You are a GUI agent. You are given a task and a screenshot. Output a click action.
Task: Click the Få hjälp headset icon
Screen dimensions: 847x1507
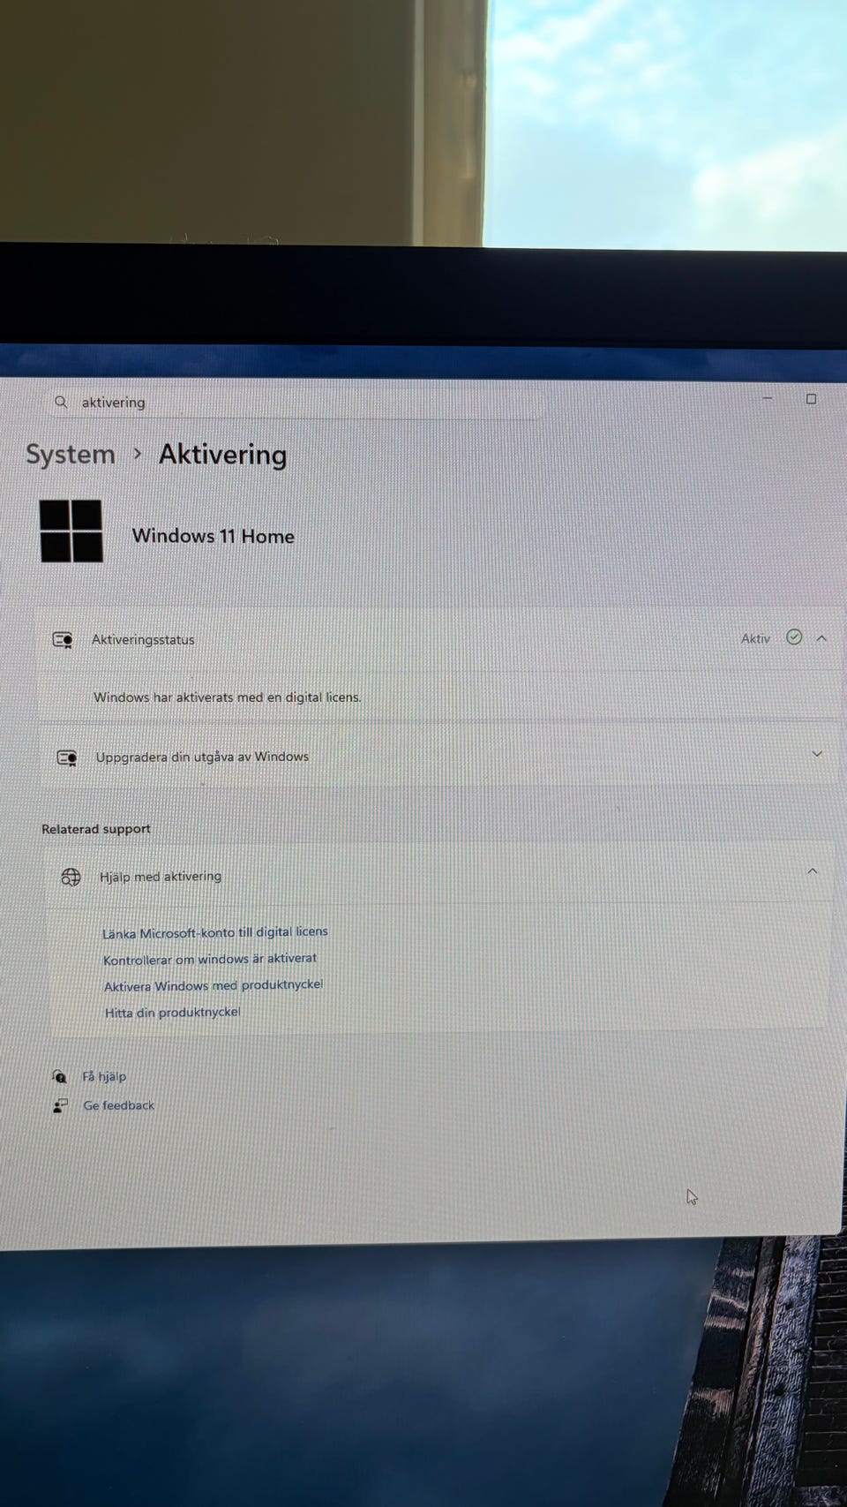coord(59,1076)
